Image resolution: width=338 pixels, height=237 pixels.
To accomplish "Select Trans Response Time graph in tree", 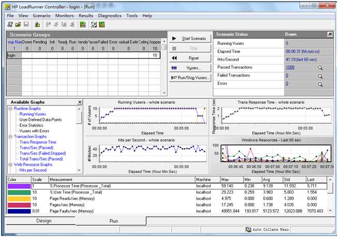I will click(x=38, y=142).
